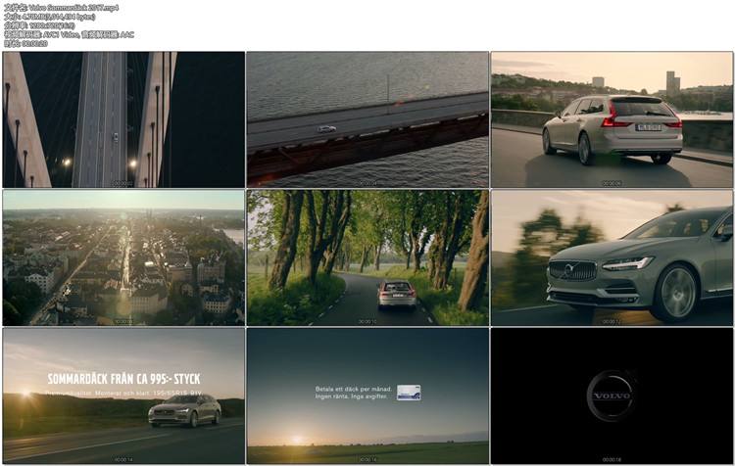Select the black Volvo logo thumbnail

612,396
